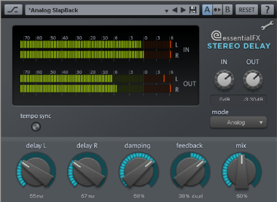Go to the next preset
The image size is (277, 202).
(x=183, y=10)
